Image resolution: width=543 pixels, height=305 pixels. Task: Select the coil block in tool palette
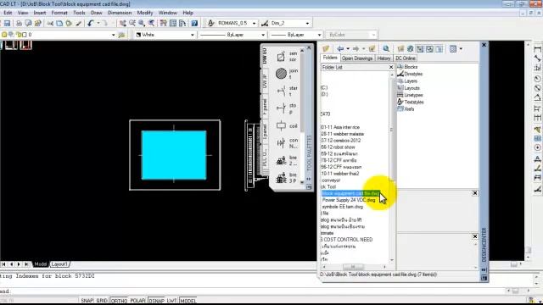click(x=287, y=125)
